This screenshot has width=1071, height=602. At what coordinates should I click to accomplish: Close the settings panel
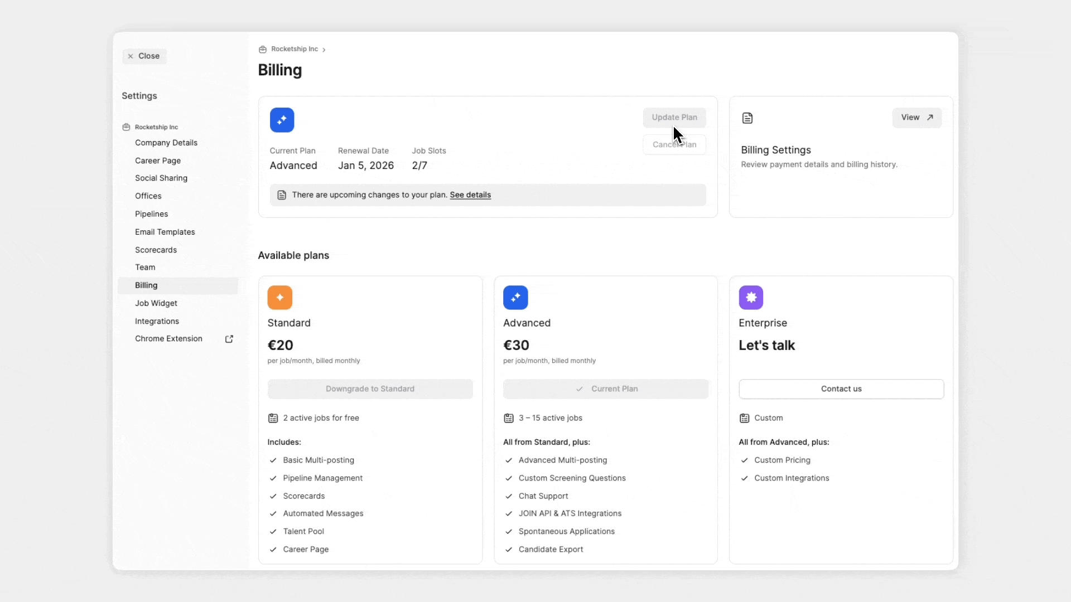(144, 56)
